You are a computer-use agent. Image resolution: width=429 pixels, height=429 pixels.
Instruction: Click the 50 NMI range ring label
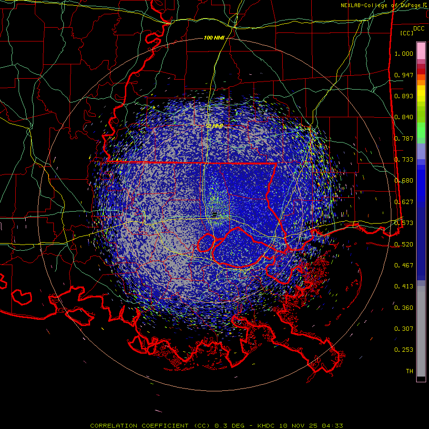pos(214,126)
